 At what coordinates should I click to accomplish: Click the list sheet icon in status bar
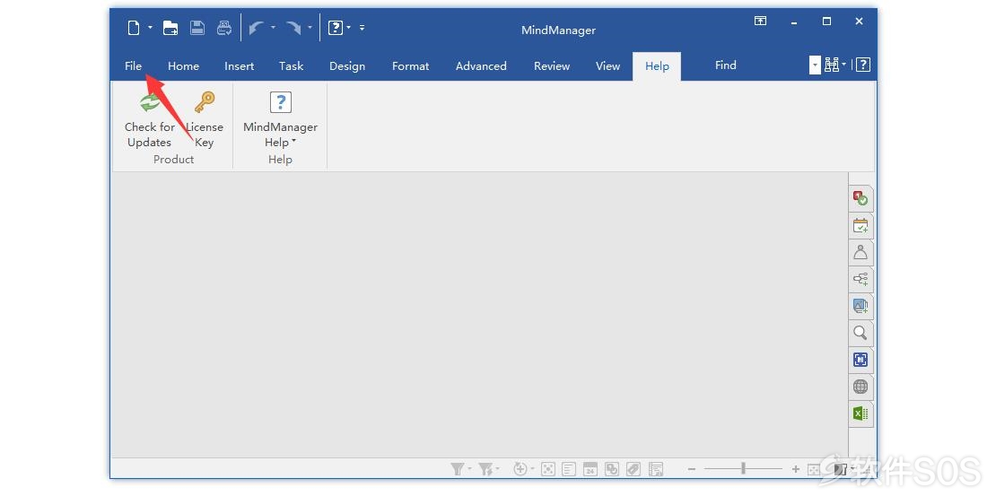point(656,469)
